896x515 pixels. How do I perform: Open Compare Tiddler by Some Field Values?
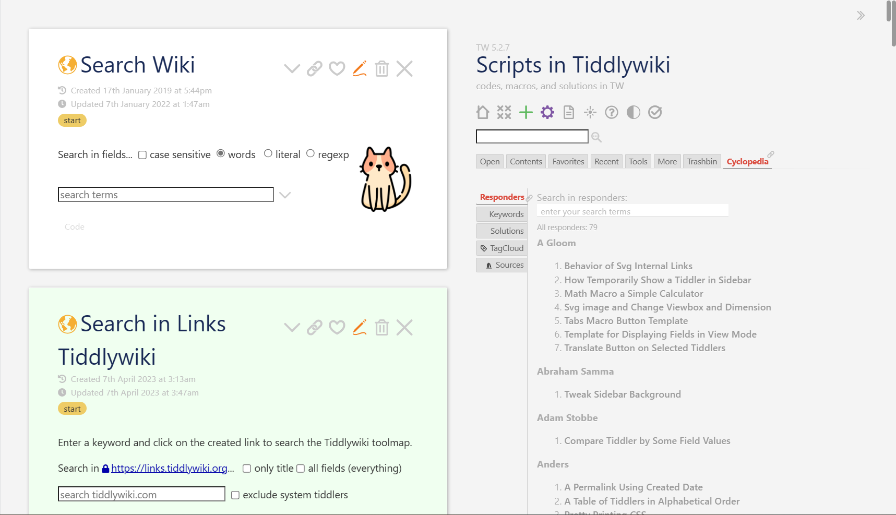(x=647, y=441)
